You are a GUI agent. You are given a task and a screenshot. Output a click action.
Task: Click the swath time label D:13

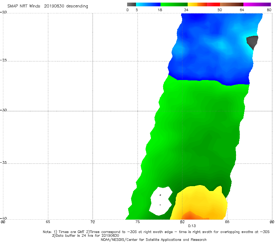click(x=192, y=226)
